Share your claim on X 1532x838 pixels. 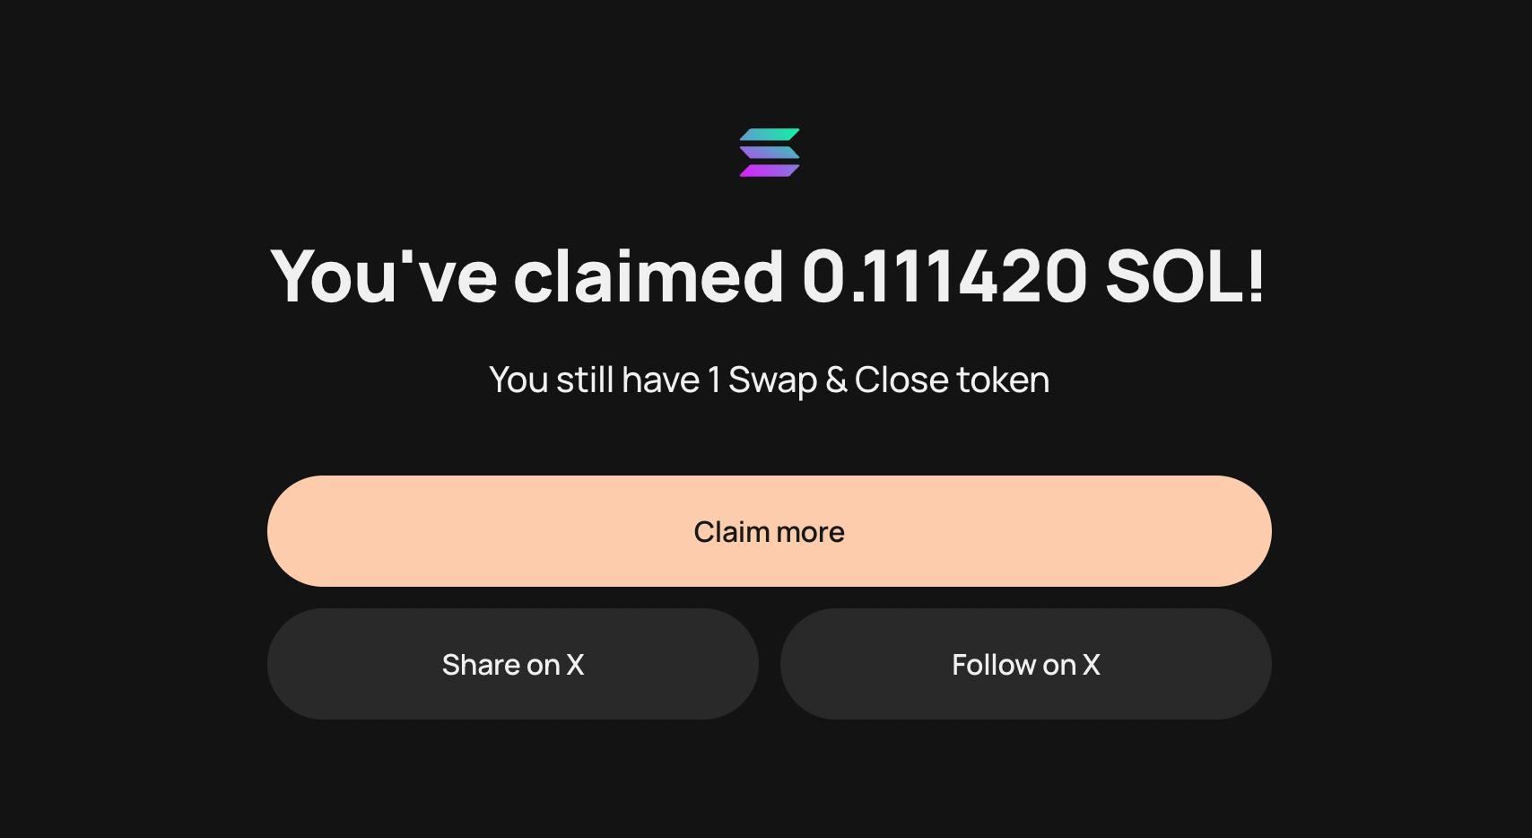(513, 664)
